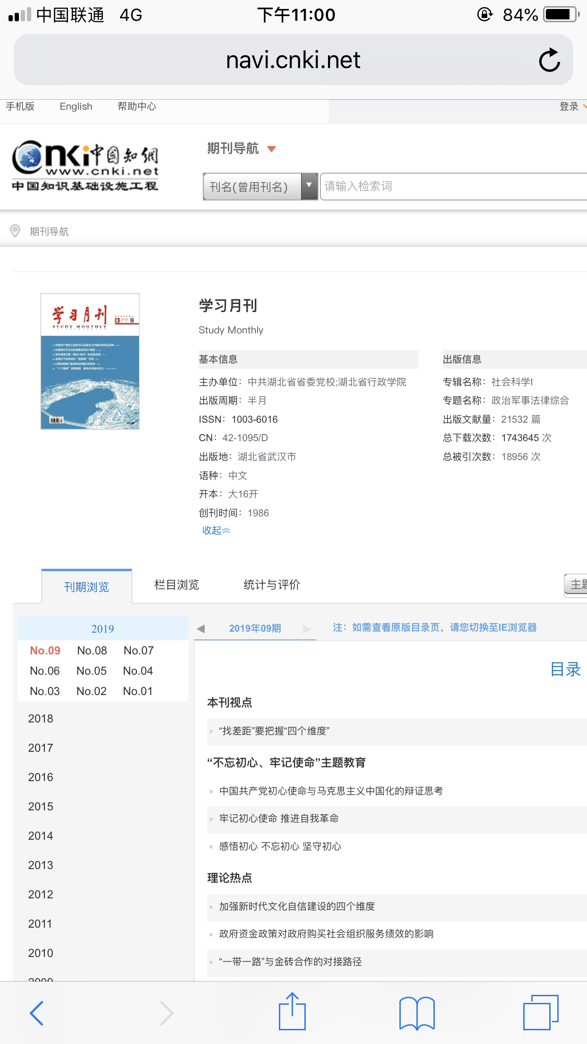Open article 加强新时代文化自信建设的四个维度
587x1044 pixels.
point(297,906)
